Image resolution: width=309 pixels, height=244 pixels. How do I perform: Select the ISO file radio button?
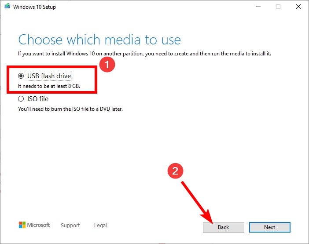click(x=21, y=98)
